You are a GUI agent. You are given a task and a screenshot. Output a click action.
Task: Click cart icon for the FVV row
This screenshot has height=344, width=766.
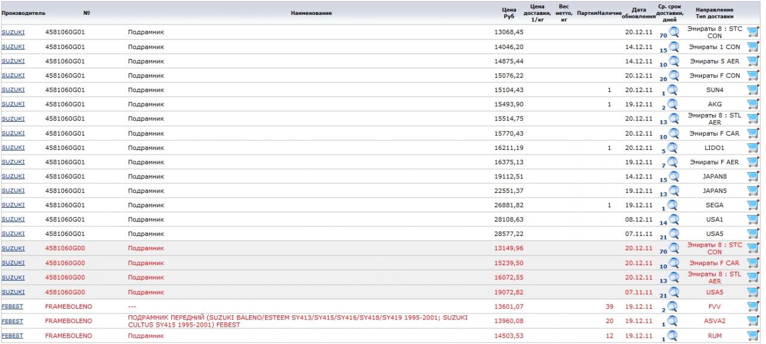point(752,306)
